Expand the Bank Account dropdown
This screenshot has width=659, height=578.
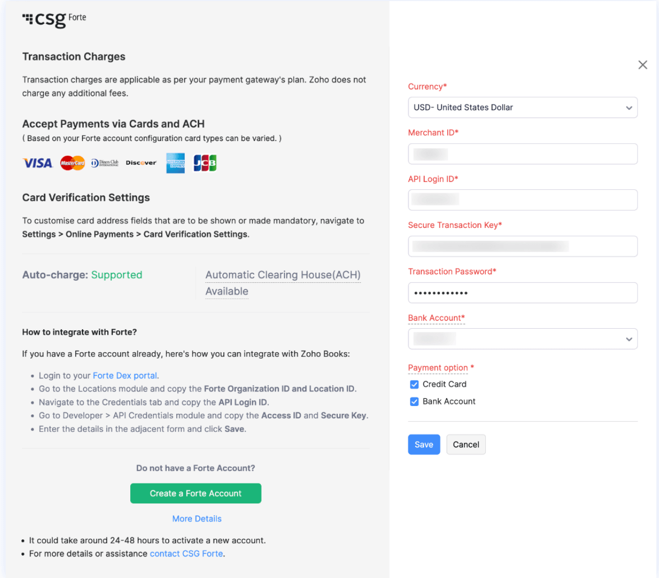pos(522,339)
